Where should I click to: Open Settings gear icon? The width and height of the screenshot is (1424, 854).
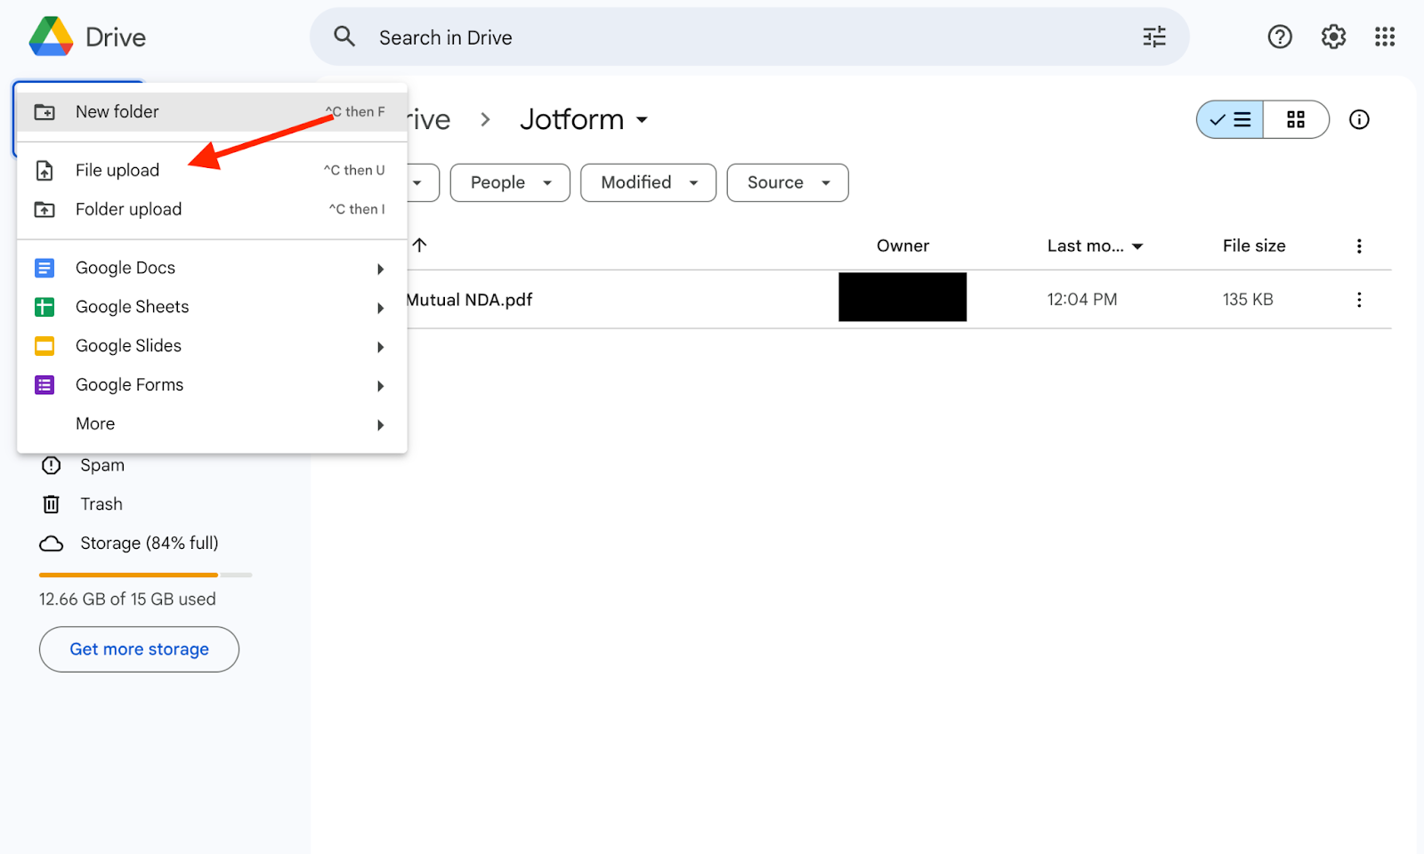click(1332, 36)
